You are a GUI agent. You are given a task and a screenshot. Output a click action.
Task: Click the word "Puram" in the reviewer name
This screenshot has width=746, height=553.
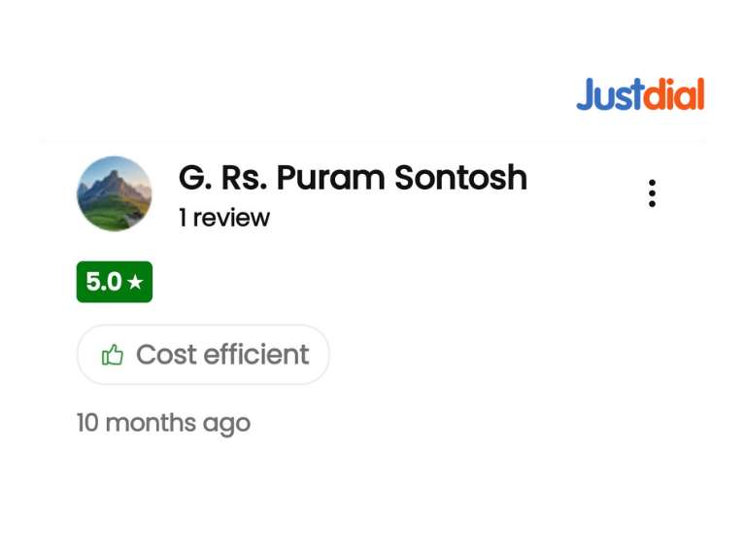[x=332, y=178]
